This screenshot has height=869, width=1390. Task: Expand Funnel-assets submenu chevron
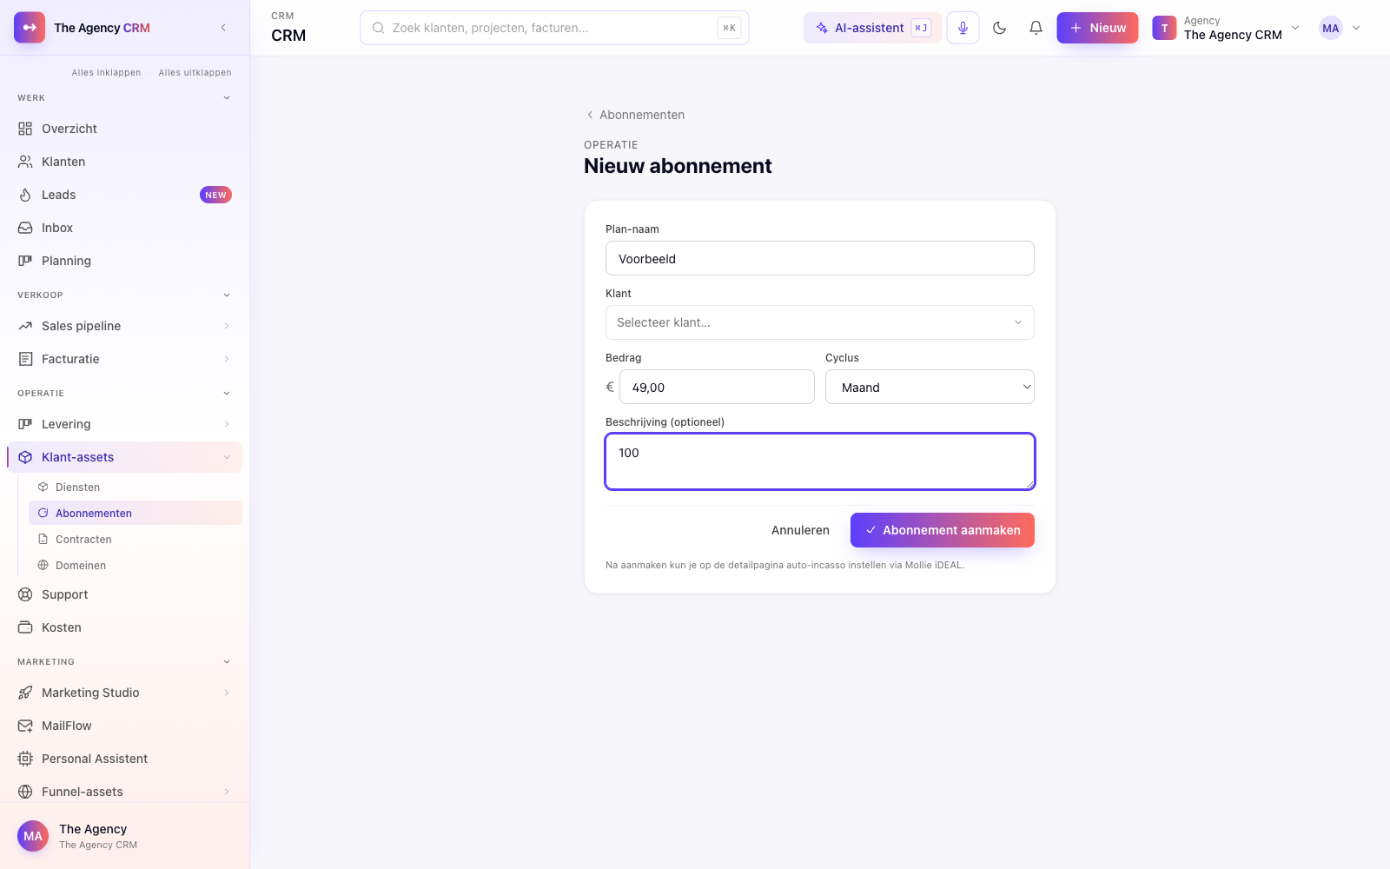coord(227,792)
